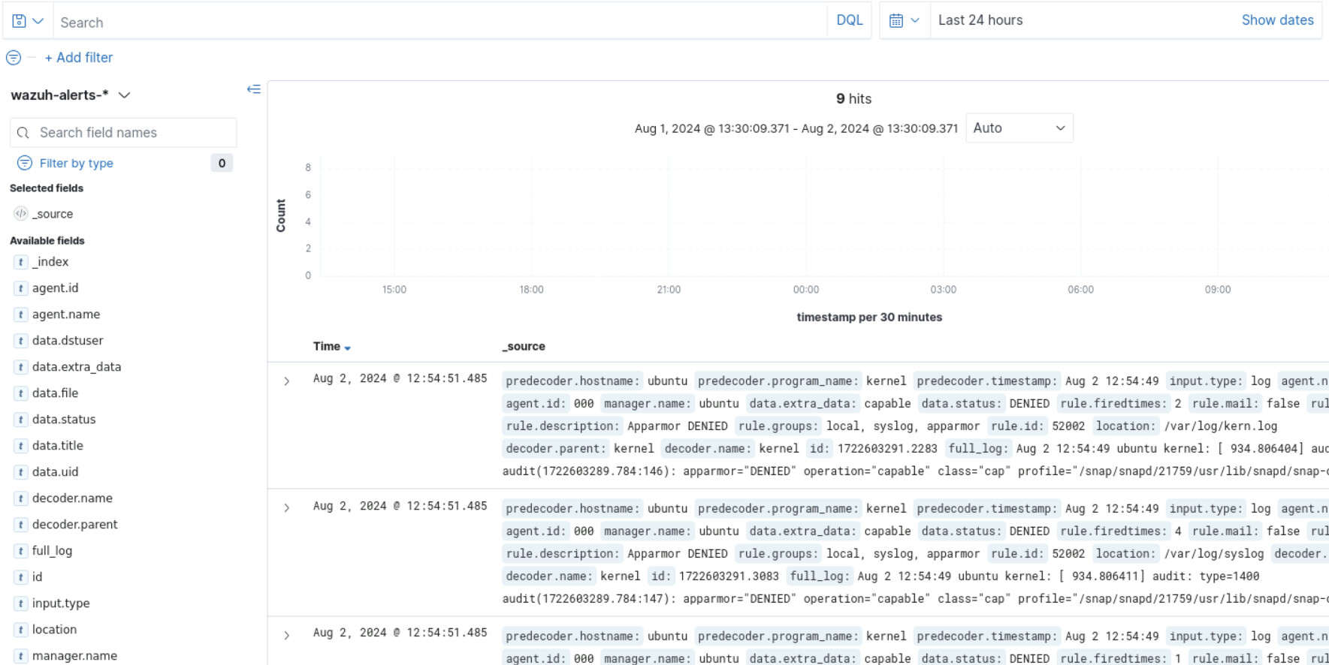This screenshot has height=665, width=1329.
Task: Click the Show dates link
Action: pos(1276,21)
